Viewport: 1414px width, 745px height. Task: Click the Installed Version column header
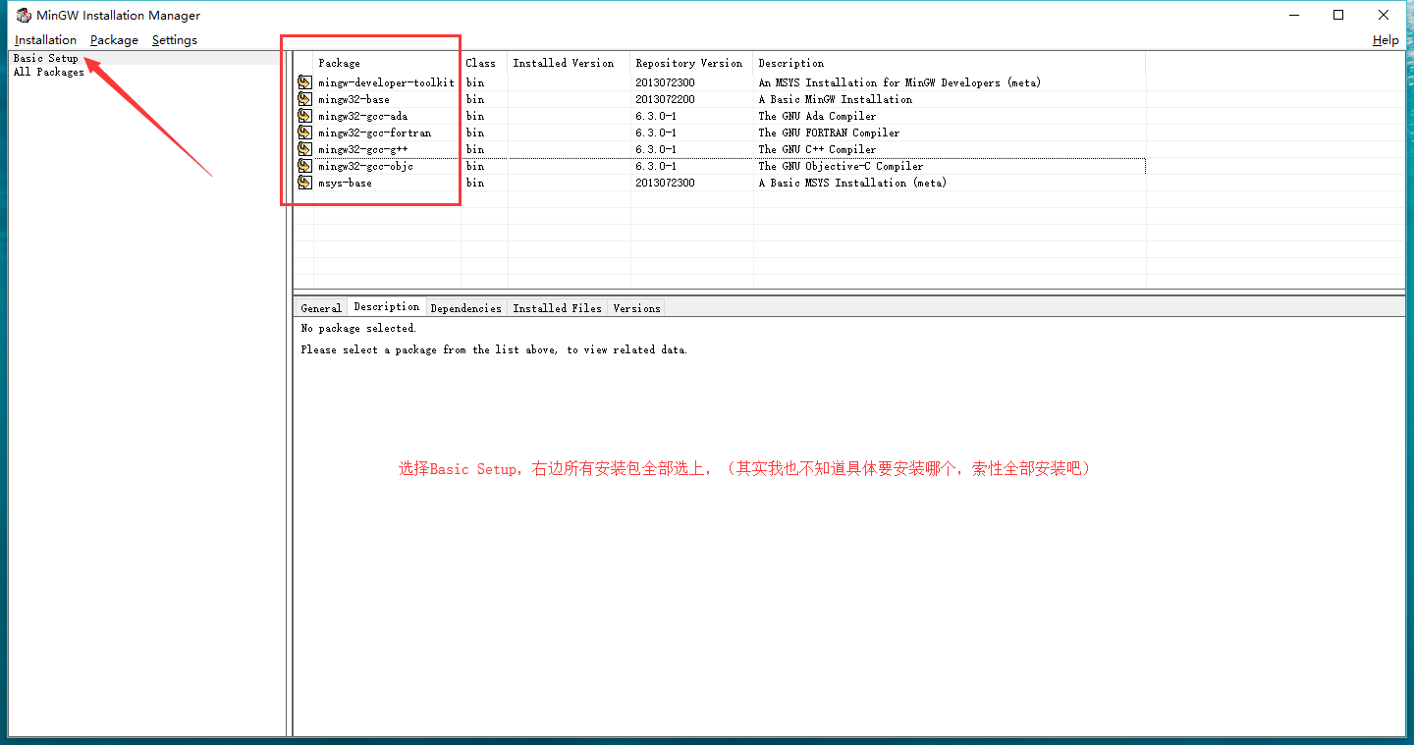[x=570, y=63]
